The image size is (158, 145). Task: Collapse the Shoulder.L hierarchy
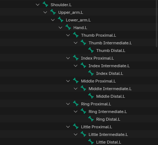pos(38,5)
